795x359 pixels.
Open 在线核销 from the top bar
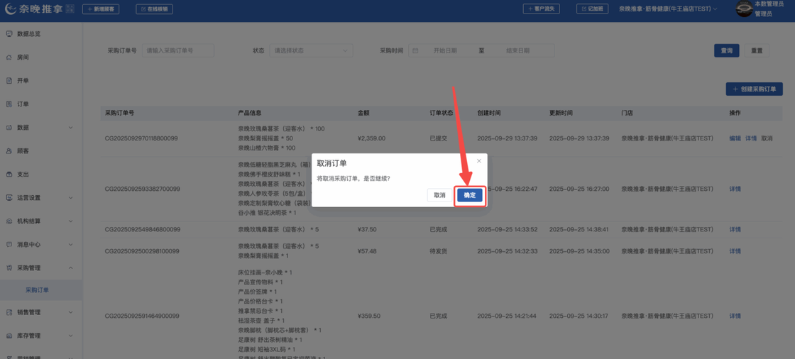point(154,9)
